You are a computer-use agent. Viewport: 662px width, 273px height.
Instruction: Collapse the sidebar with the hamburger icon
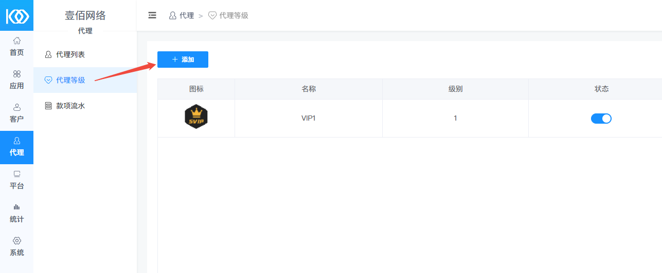tap(152, 15)
